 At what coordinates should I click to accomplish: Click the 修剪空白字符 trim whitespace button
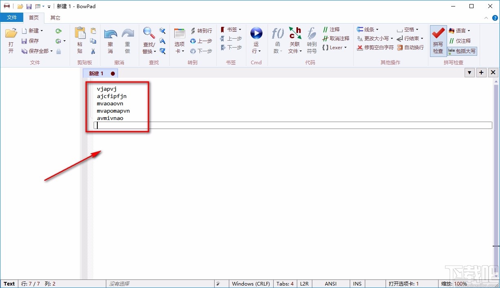tap(375, 48)
